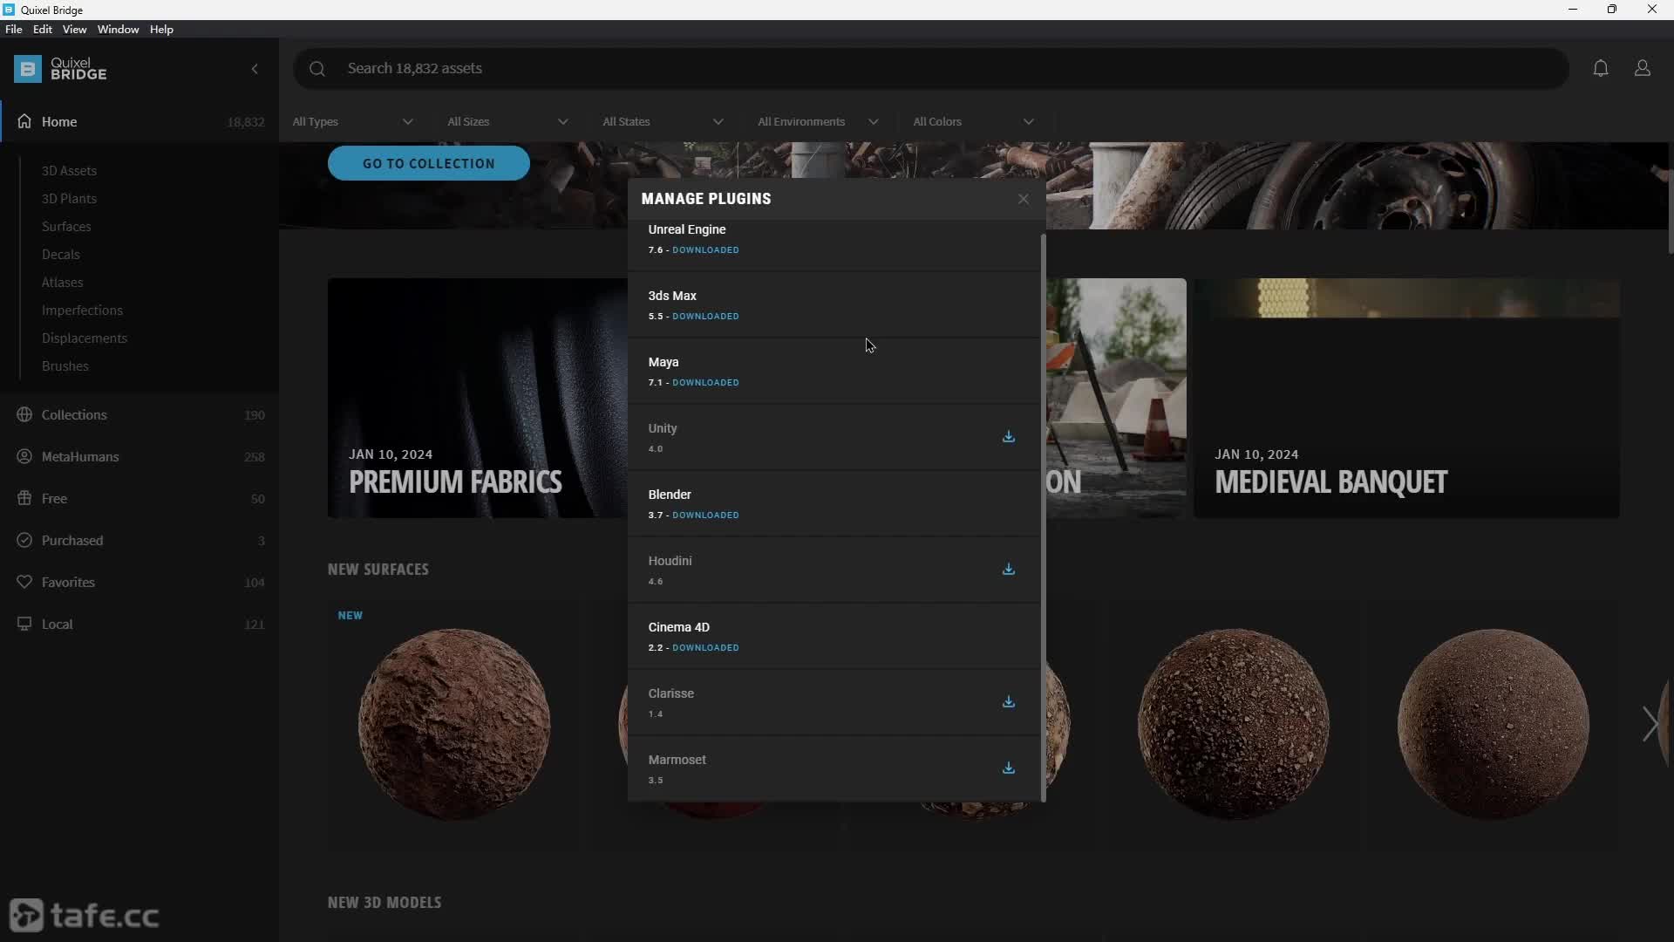Expand the All Sizes dropdown filter
Viewport: 1674px width, 942px height.
pyautogui.click(x=507, y=120)
